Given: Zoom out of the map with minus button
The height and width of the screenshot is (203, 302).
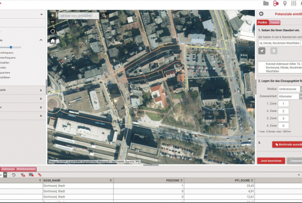Looking at the screenshot, I should point(52,22).
